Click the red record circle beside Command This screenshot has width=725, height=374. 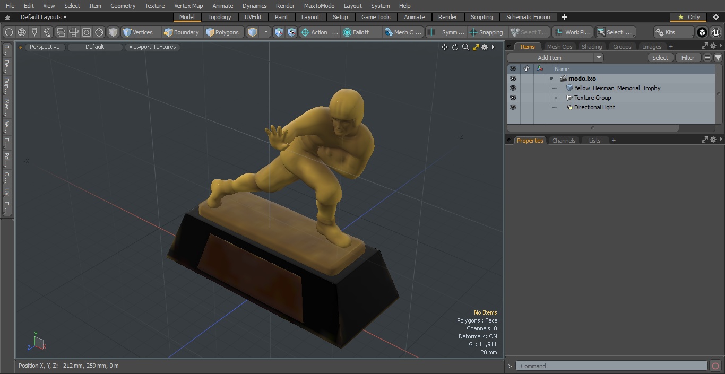[715, 366]
